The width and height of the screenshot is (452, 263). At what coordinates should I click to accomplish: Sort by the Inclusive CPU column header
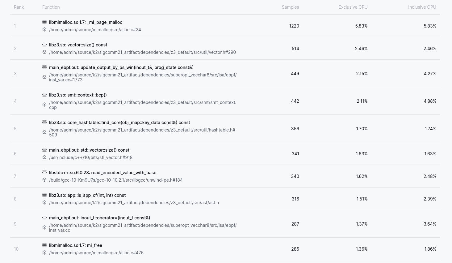coord(422,7)
